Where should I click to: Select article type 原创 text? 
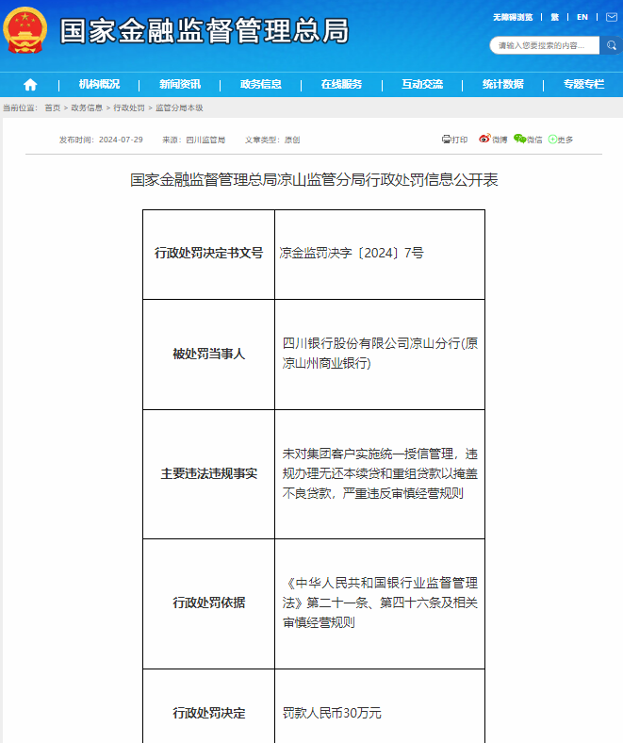(292, 140)
